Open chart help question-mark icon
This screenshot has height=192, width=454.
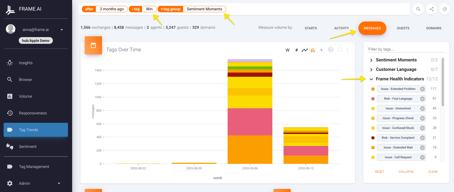click(331, 49)
